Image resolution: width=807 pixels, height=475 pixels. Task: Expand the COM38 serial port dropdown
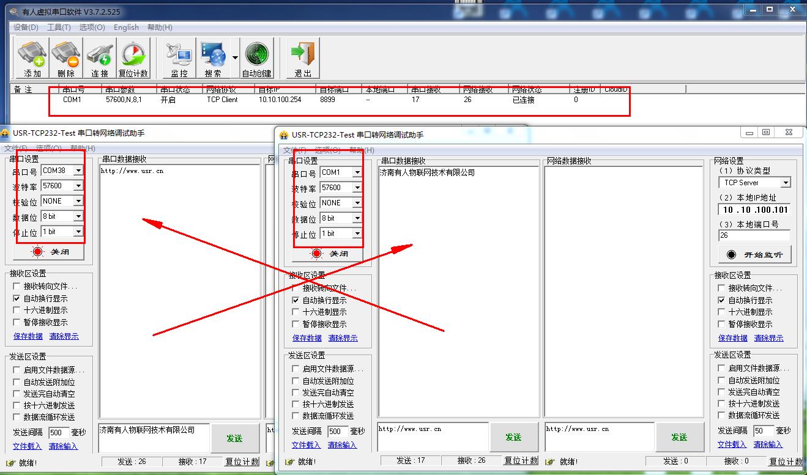(x=78, y=171)
